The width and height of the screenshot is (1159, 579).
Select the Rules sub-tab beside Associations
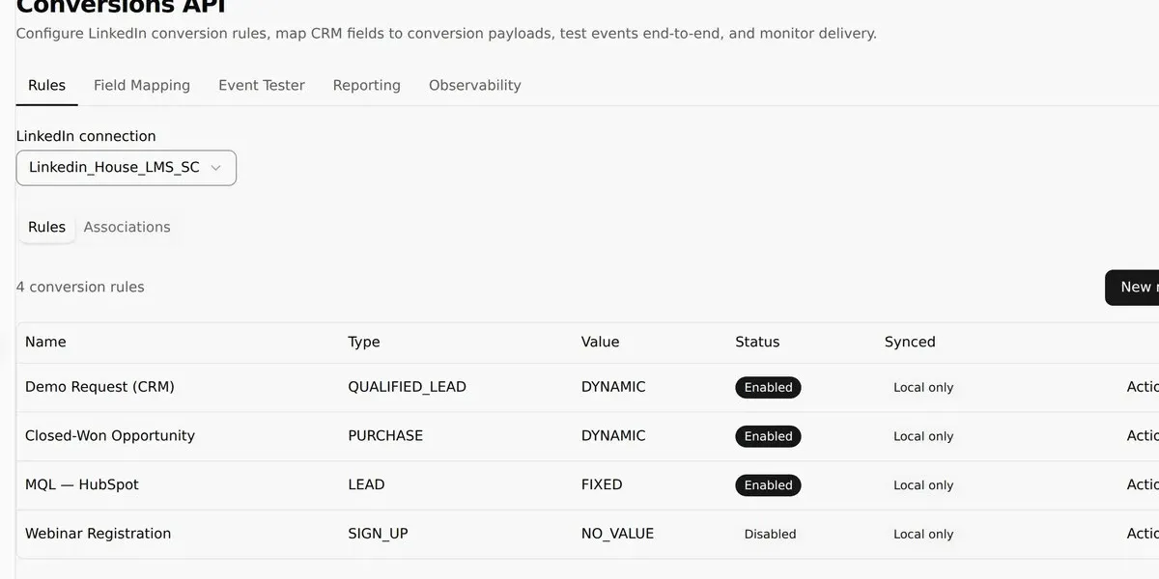(46, 227)
